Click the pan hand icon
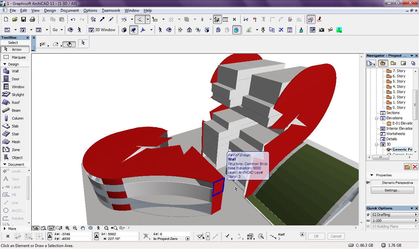419x249 pixels. tap(83, 228)
